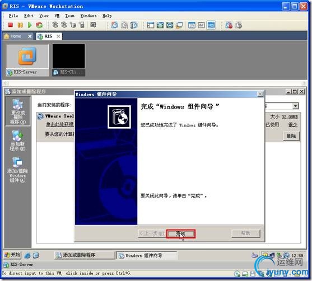Click the 添加或删除程序 taskbar button
This screenshot has height=281, width=312.
click(85, 255)
